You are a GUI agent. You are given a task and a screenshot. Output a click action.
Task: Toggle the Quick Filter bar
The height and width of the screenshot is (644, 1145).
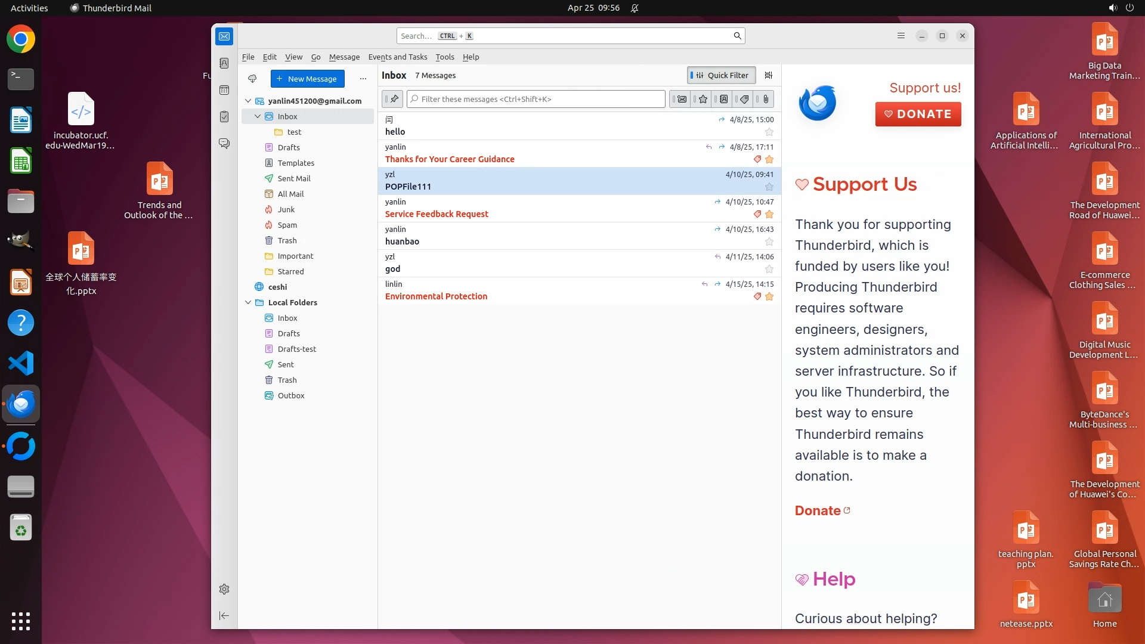[722, 75]
